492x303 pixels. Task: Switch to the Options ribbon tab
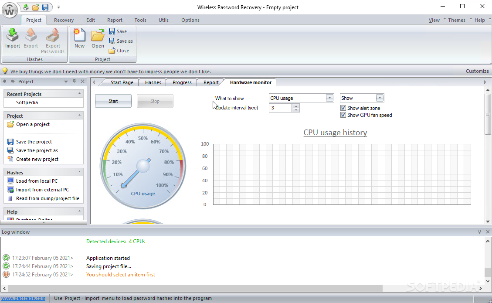click(x=190, y=20)
